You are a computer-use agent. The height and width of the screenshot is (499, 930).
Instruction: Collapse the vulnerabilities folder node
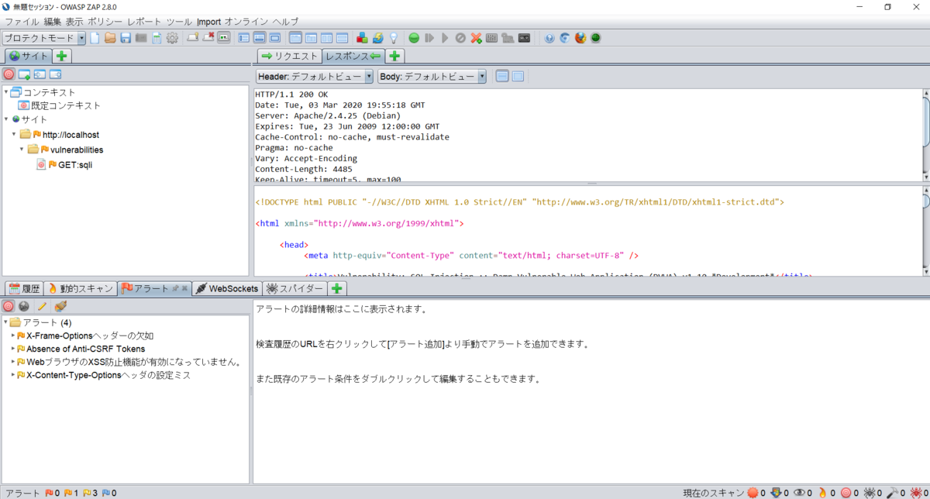pyautogui.click(x=22, y=150)
